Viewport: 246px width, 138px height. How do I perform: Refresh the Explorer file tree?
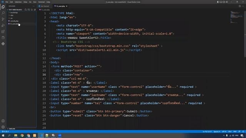(32, 10)
